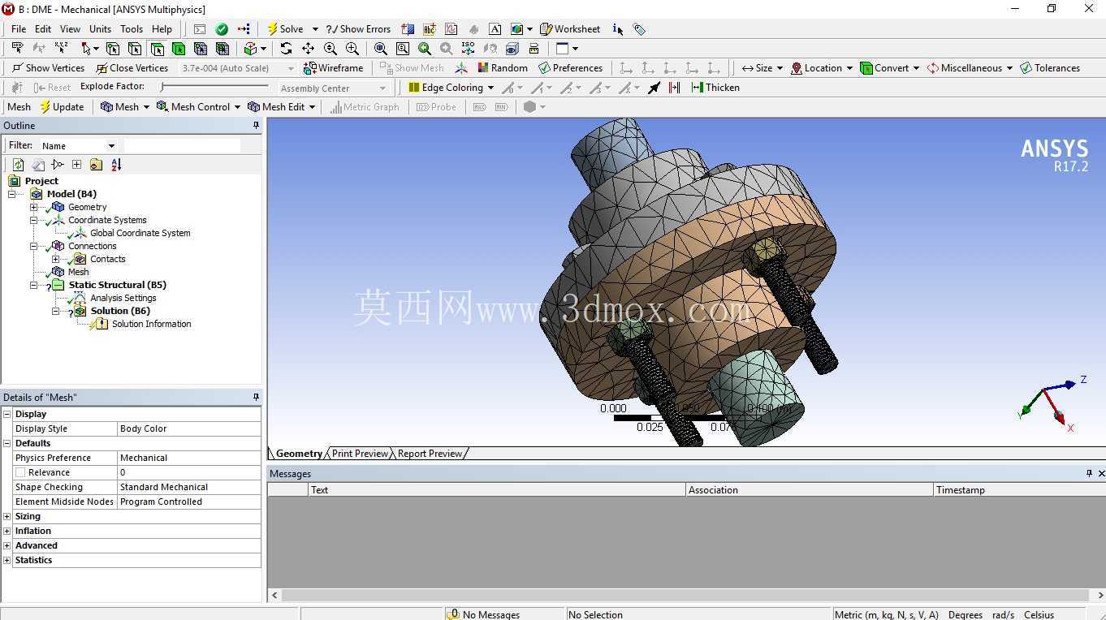This screenshot has width=1106, height=620.
Task: Click the Show Errors icon
Action: pyautogui.click(x=358, y=29)
